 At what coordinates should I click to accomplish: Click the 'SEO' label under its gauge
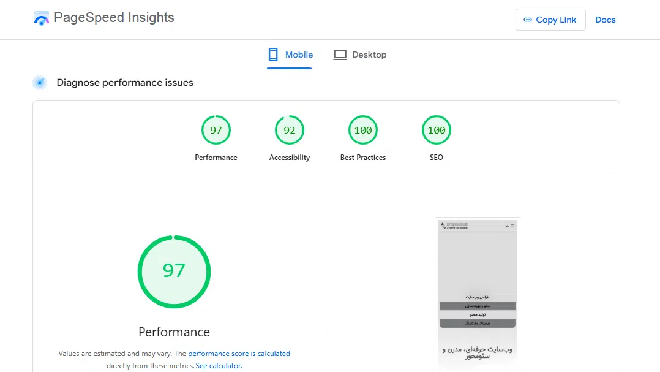click(437, 158)
